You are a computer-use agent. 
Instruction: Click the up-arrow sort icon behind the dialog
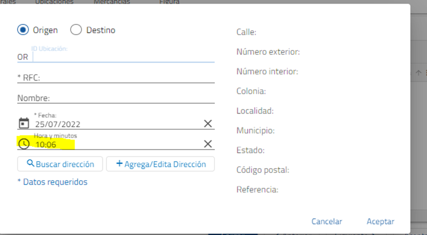418,73
